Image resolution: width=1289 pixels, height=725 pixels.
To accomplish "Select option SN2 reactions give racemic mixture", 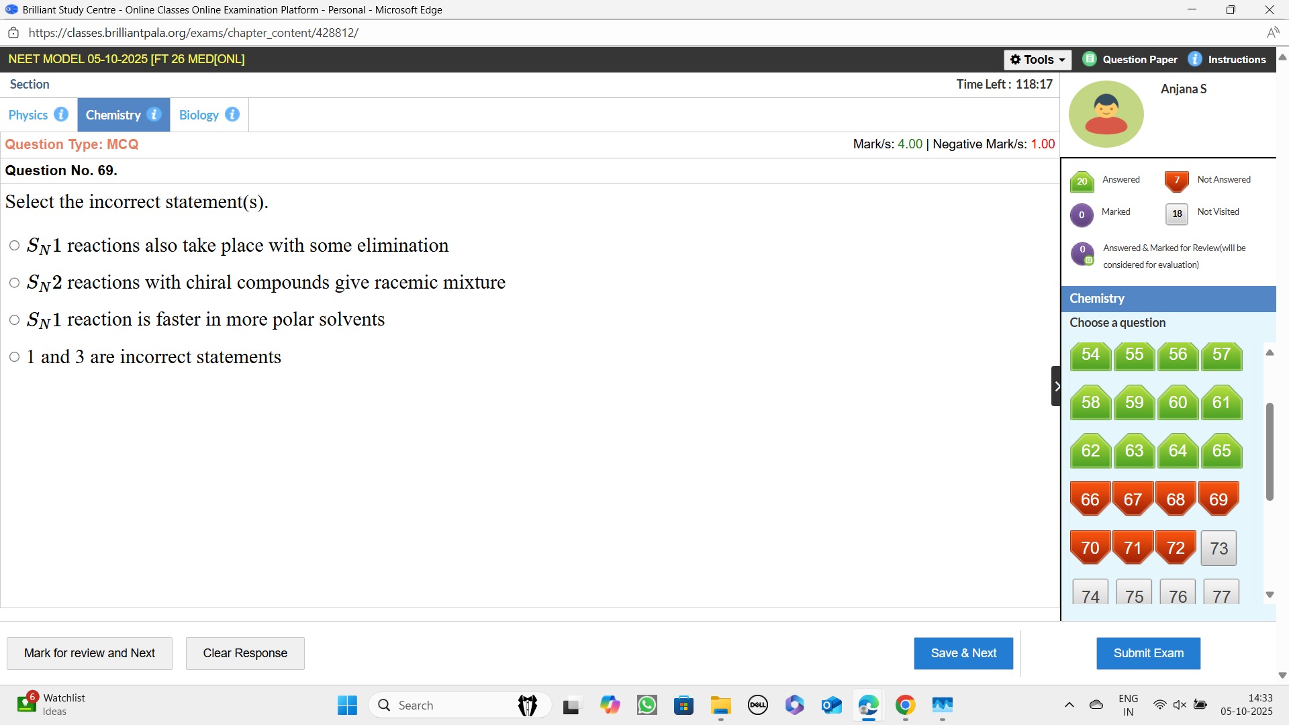I will click(14, 283).
